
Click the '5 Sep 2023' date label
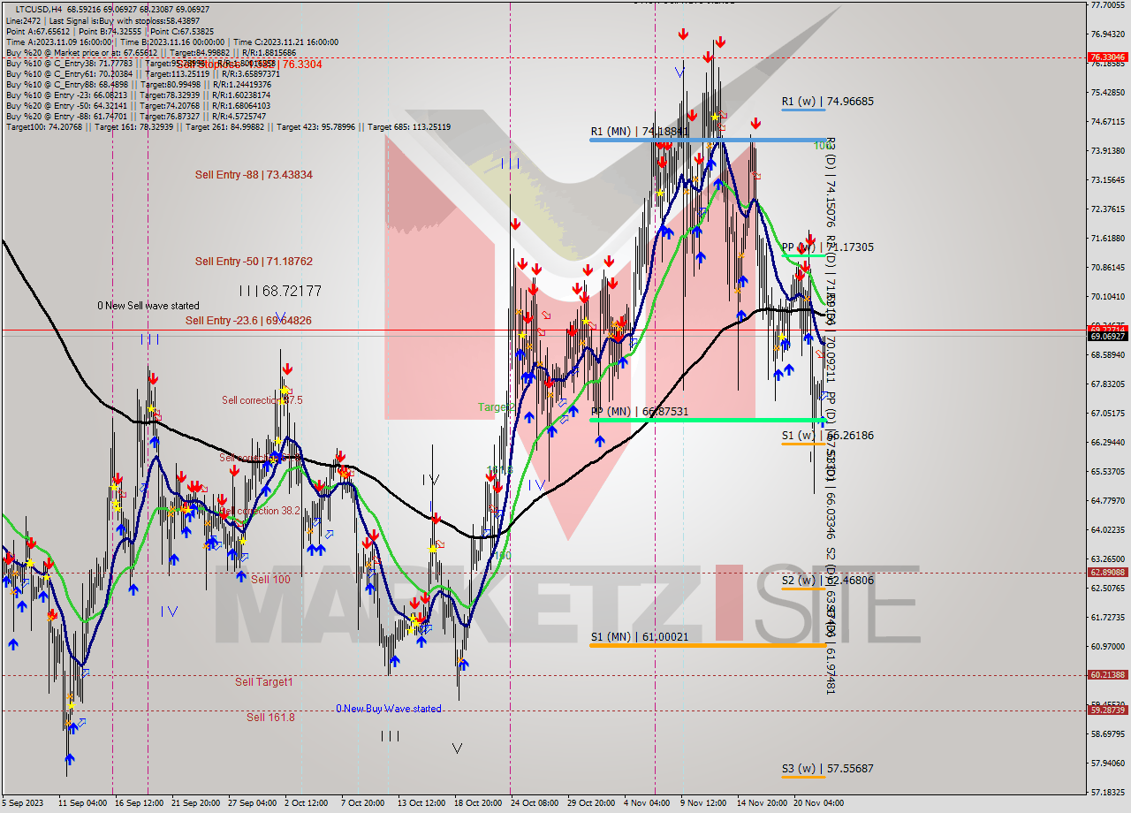(20, 803)
